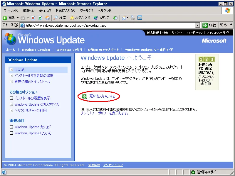This screenshot has width=235, height=176.
Task: Open Windows Update について link
Action: click(x=33, y=133)
